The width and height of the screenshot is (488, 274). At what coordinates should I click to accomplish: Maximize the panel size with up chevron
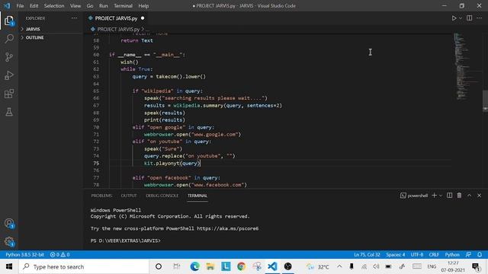[x=470, y=196]
